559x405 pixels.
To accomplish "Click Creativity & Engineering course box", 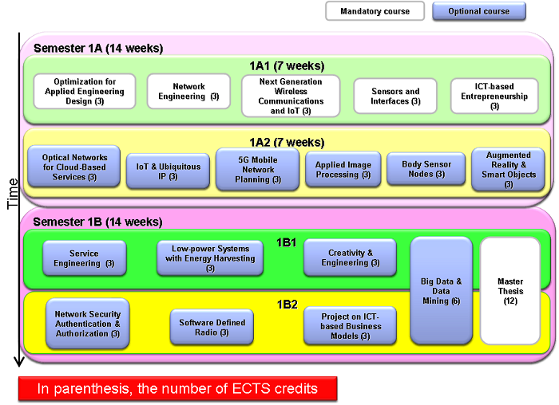I will point(350,258).
